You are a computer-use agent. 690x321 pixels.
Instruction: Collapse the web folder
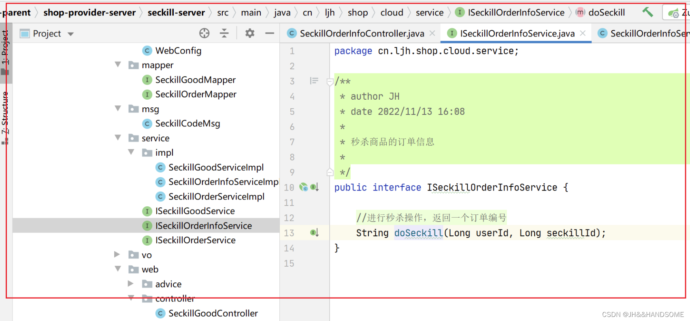[x=118, y=269]
